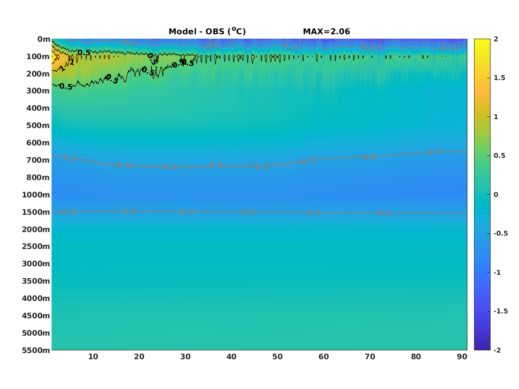Click the yellow top of the colorbar
Image resolution: width=519 pixels, height=389 pixels.
tap(482, 43)
